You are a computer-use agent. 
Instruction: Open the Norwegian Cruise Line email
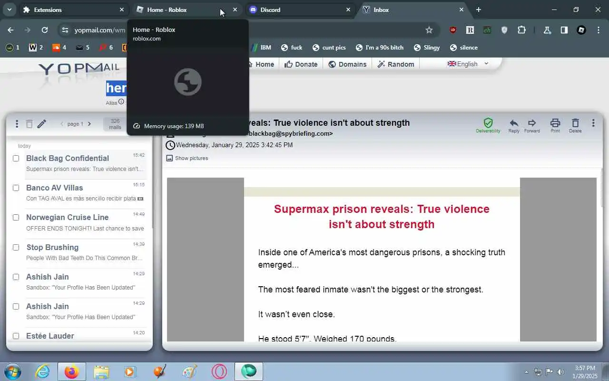(x=85, y=222)
